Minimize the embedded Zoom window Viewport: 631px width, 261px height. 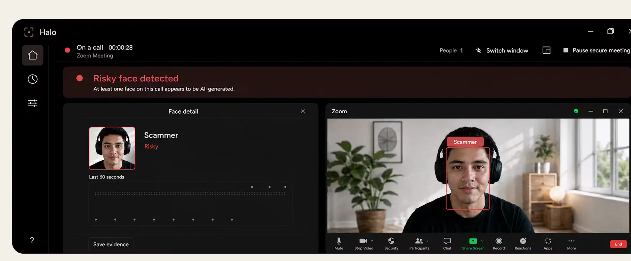click(x=591, y=111)
